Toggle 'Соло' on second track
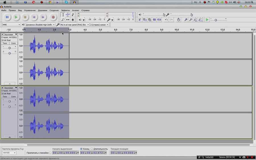This screenshot has height=160, width=256. pyautogui.click(x=13, y=97)
